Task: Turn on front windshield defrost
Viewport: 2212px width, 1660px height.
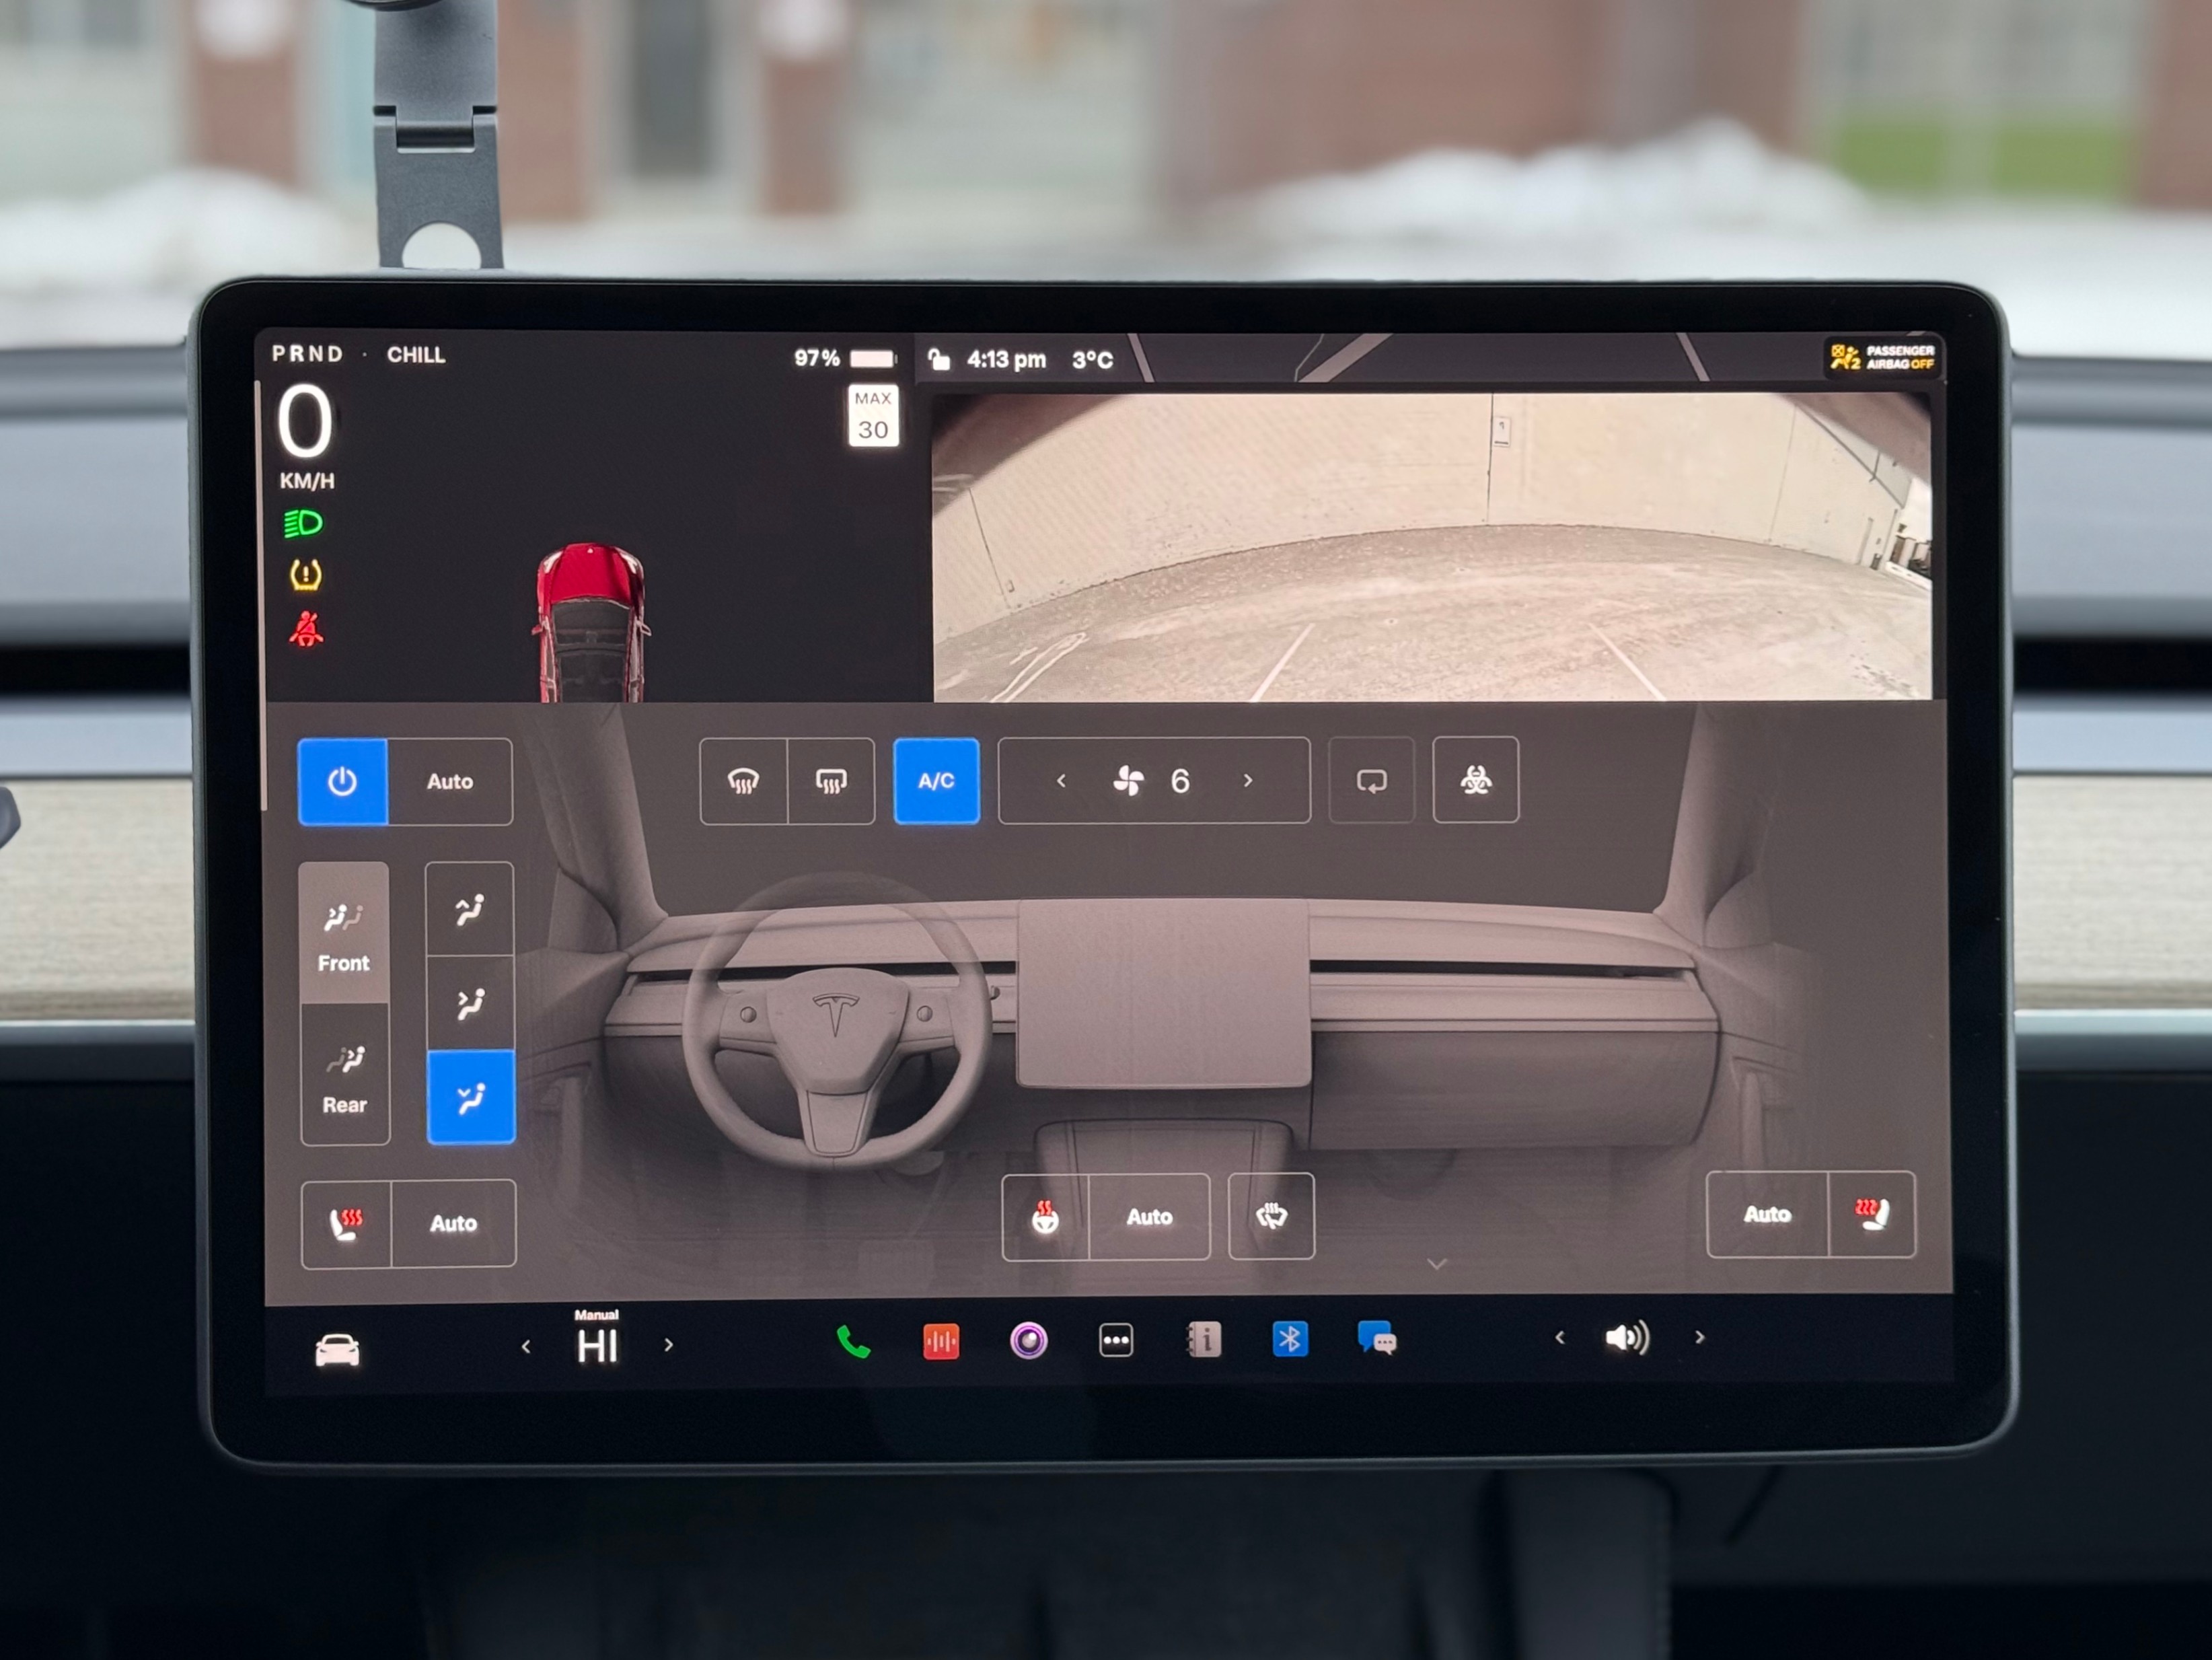Action: pyautogui.click(x=743, y=781)
